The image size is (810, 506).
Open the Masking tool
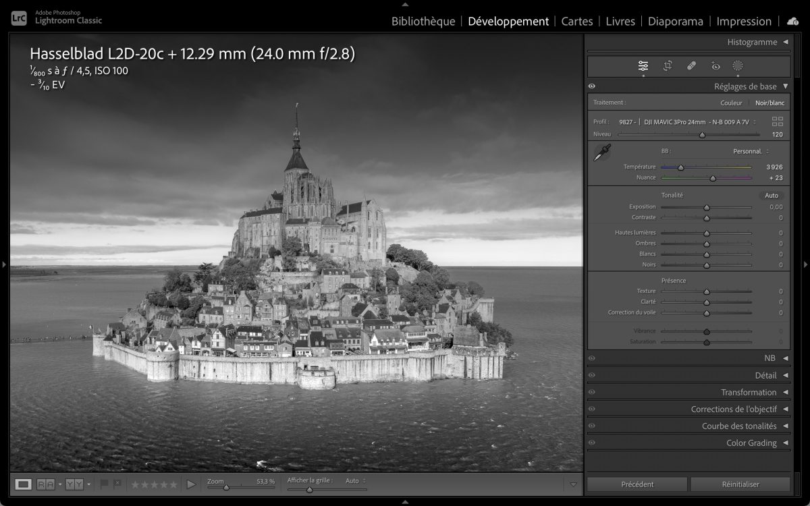click(x=738, y=66)
